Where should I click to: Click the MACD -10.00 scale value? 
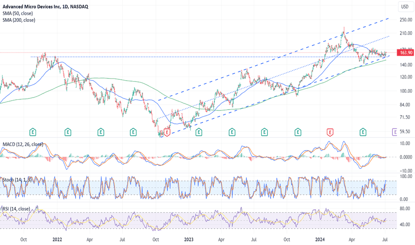click(406, 171)
